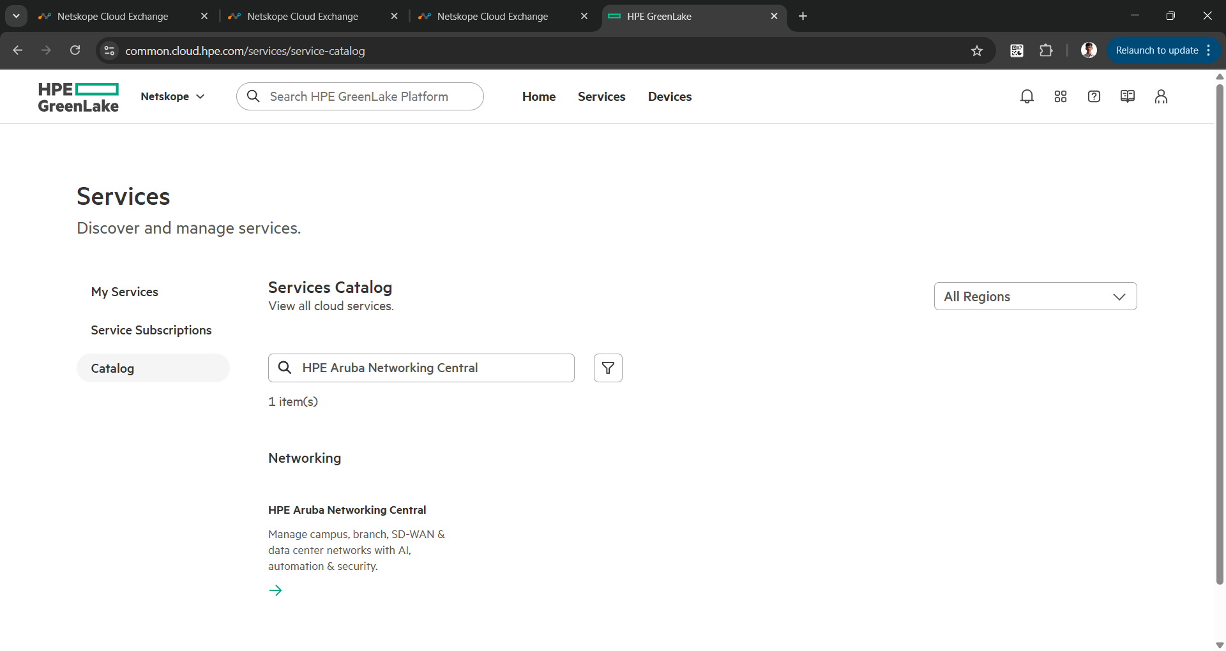
Task: Reload the current page
Action: click(75, 50)
